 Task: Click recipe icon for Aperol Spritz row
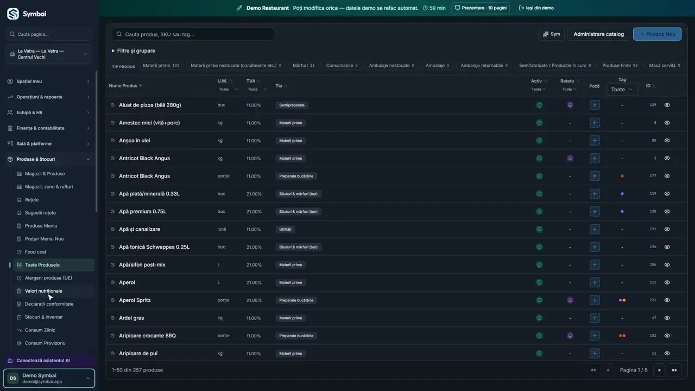pos(570,300)
